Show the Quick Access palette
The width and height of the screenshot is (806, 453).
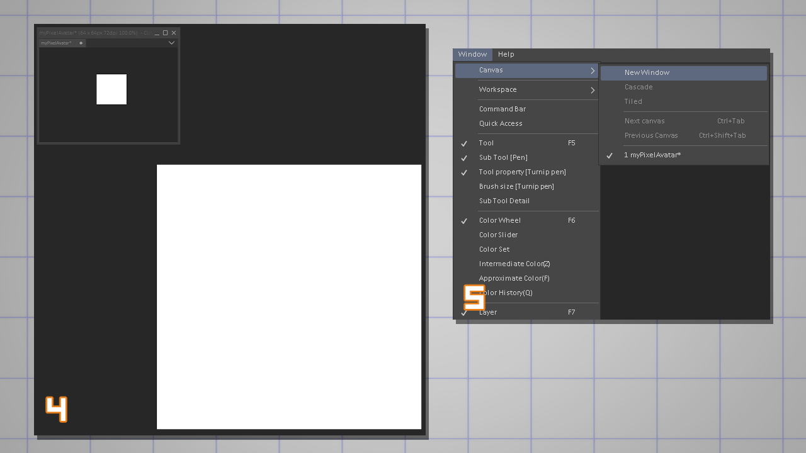501,124
